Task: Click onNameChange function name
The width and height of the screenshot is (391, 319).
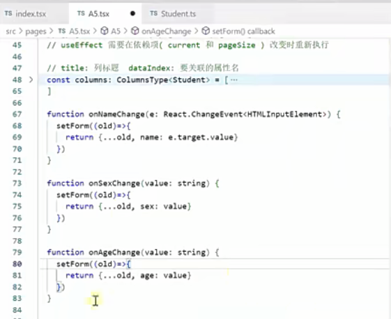Action: [x=116, y=114]
